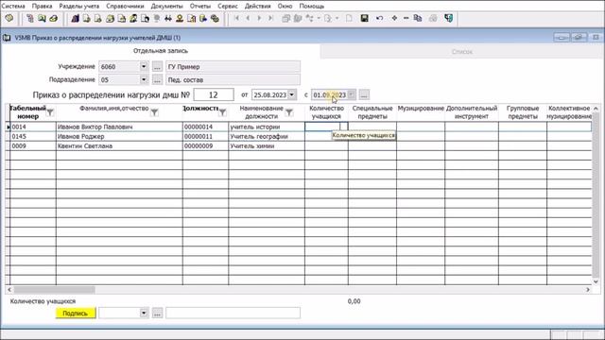605x340 pixels.
Task: Open the Разделы учета menu
Action: [79, 6]
